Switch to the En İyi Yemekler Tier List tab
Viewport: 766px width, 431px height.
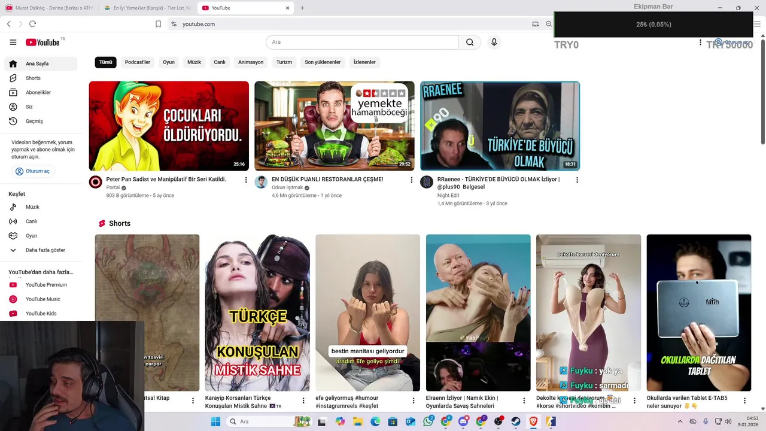click(147, 8)
